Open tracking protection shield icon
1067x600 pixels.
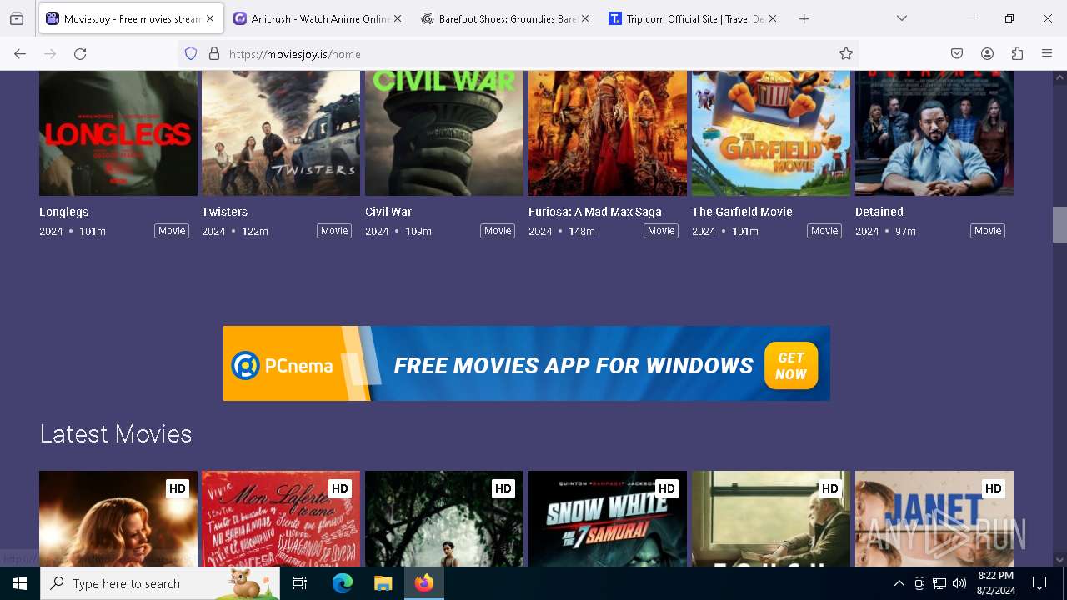191,54
